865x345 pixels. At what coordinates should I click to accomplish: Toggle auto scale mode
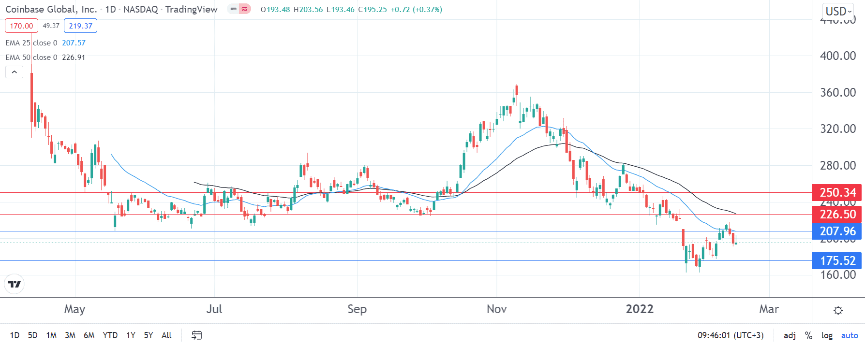850,335
